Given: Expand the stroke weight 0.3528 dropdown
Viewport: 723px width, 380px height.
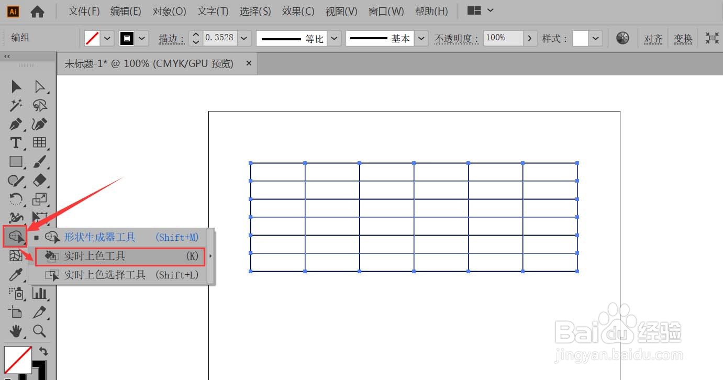Looking at the screenshot, I should click(x=244, y=38).
